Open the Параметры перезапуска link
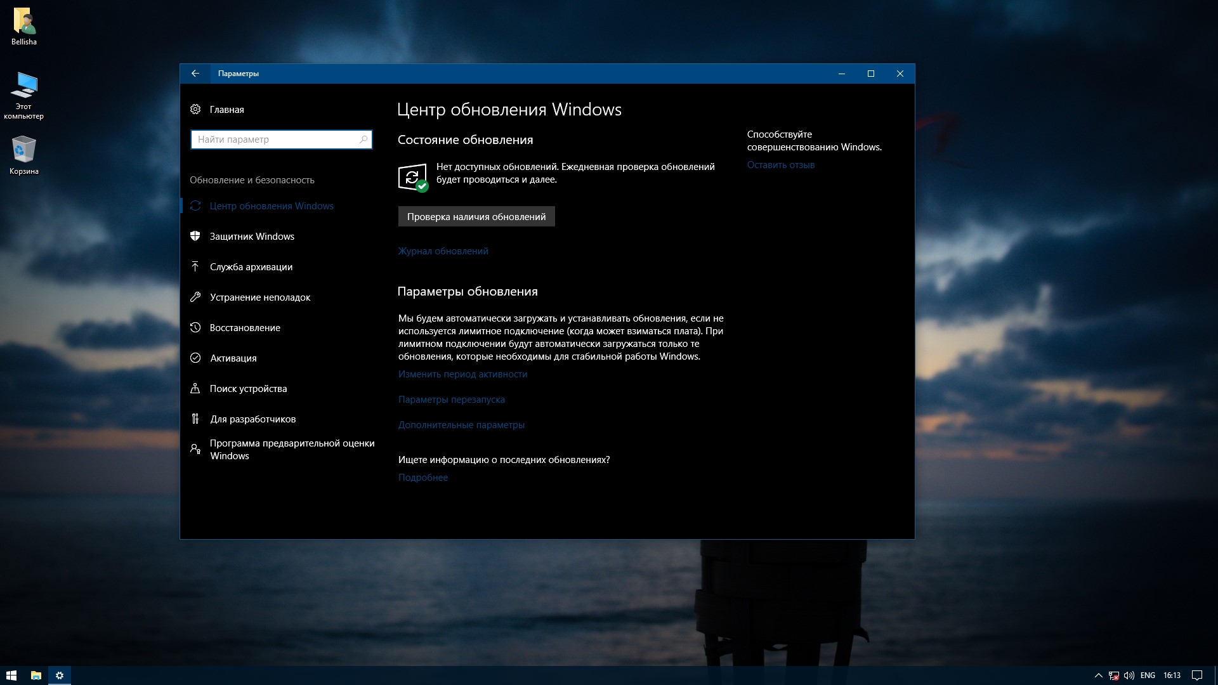Image resolution: width=1218 pixels, height=685 pixels. coord(451,400)
